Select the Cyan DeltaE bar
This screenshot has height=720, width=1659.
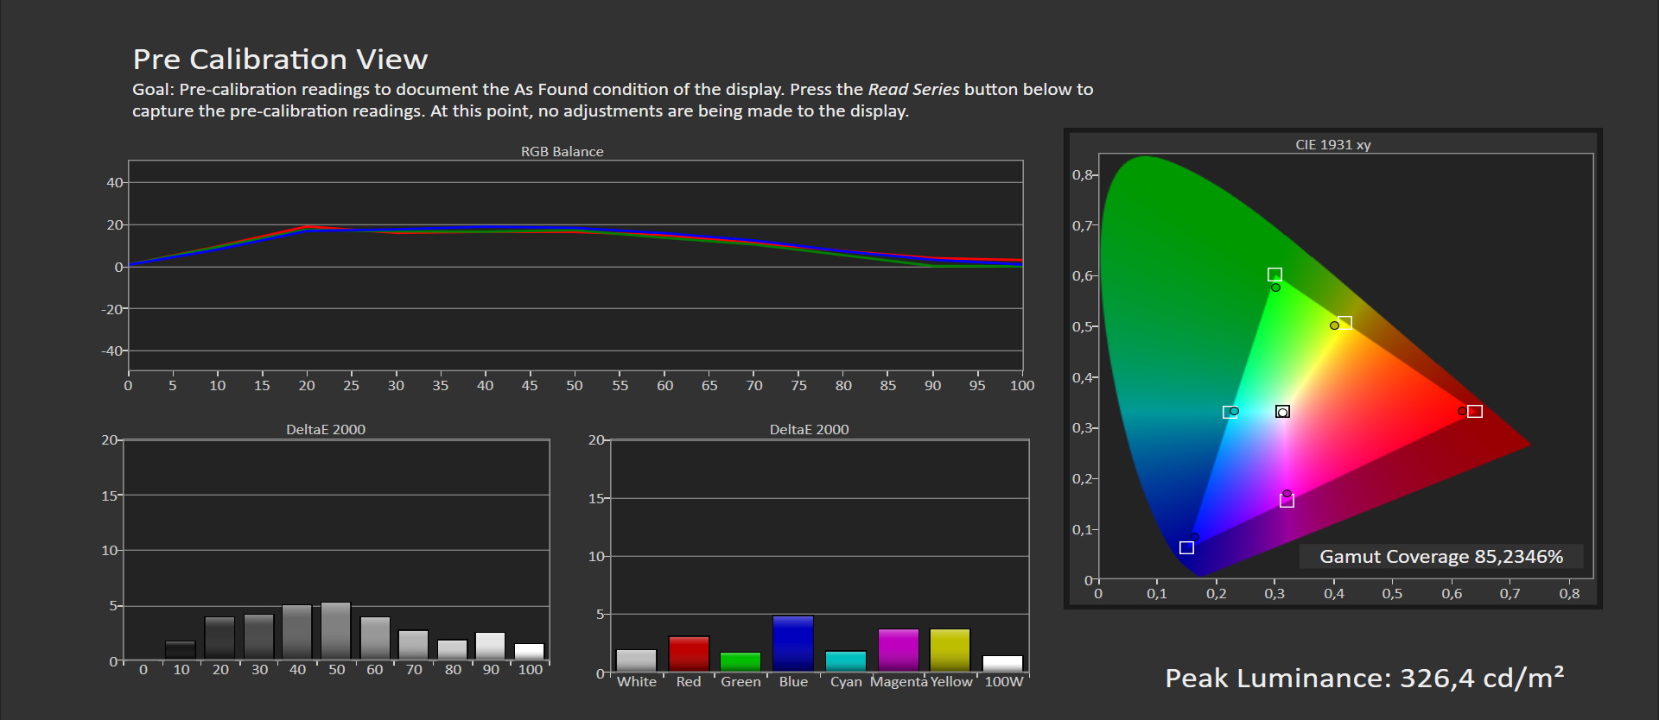[x=845, y=661]
